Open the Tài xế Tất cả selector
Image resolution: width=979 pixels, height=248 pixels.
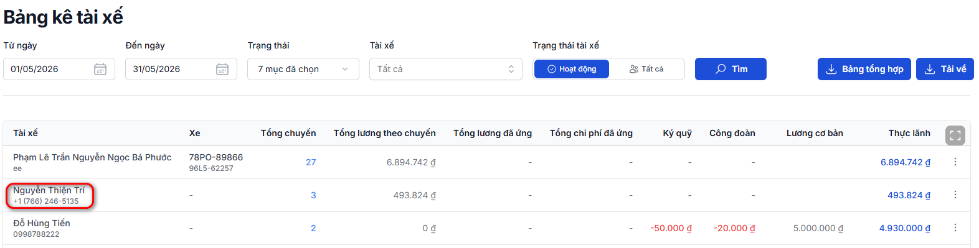click(x=446, y=69)
